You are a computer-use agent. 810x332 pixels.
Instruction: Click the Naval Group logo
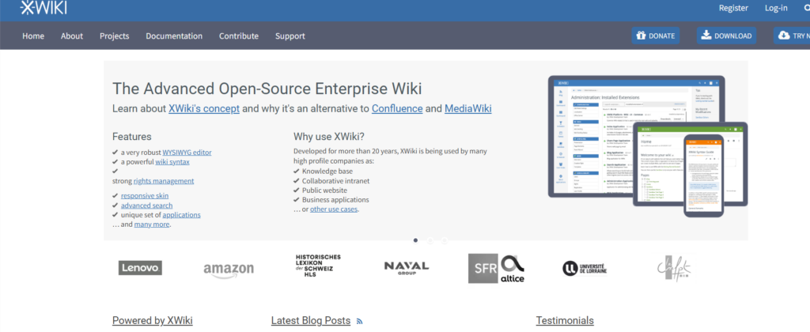(406, 267)
